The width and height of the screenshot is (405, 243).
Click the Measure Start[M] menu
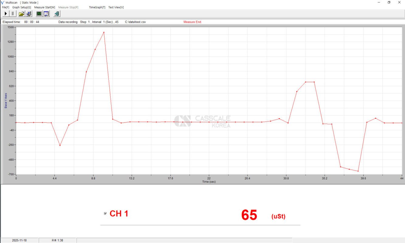45,7
